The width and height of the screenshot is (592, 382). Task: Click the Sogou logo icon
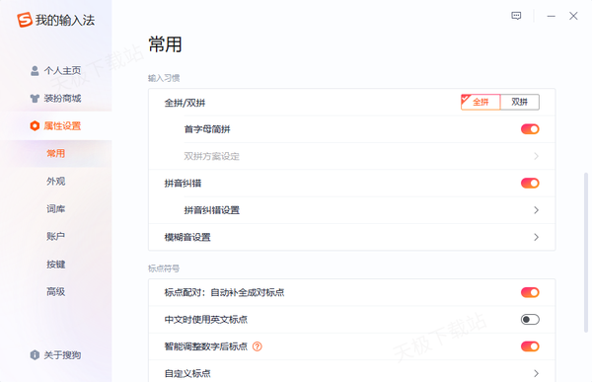[x=25, y=20]
